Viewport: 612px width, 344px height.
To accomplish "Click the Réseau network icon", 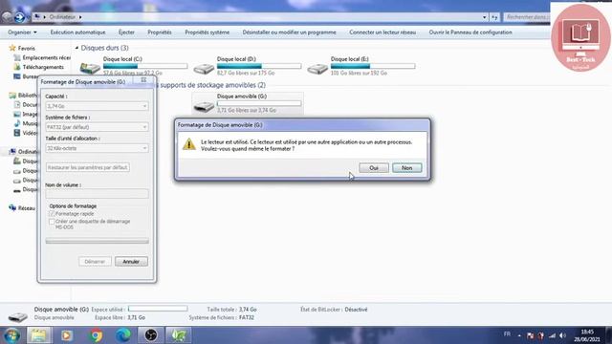I will tap(12, 208).
